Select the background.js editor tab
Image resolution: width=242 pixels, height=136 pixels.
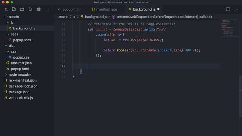[144, 9]
